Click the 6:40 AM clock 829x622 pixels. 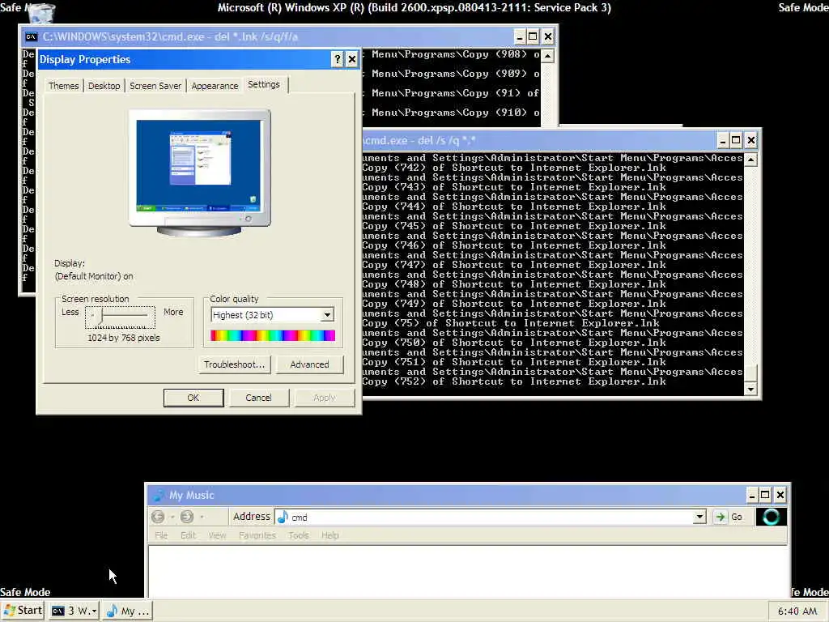pyautogui.click(x=797, y=611)
